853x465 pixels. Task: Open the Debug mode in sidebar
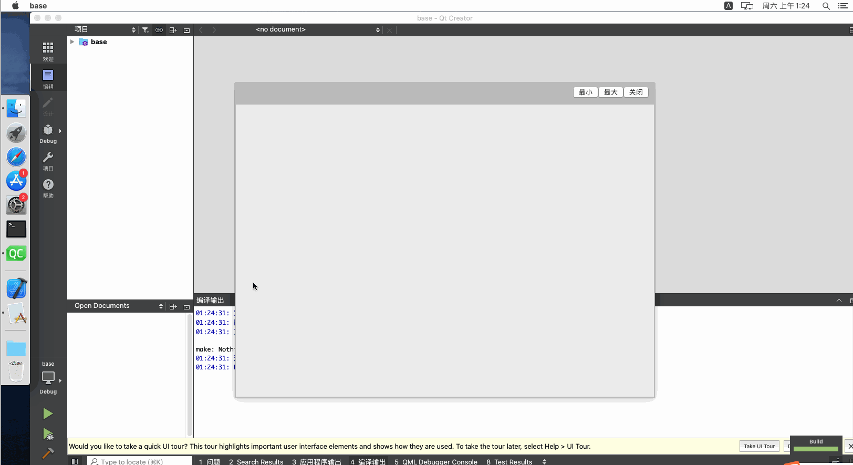48,133
